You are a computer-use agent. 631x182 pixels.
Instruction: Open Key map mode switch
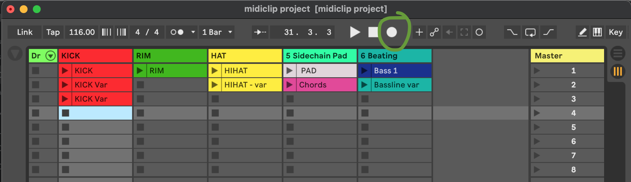point(616,32)
